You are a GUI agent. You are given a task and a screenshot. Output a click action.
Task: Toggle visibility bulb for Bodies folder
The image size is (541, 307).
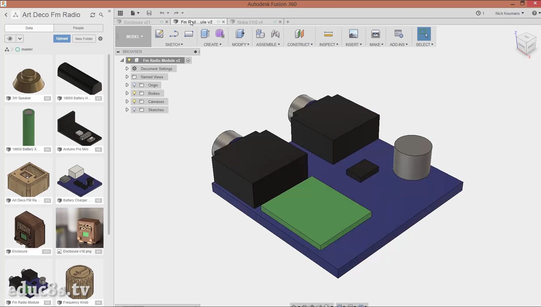(134, 93)
